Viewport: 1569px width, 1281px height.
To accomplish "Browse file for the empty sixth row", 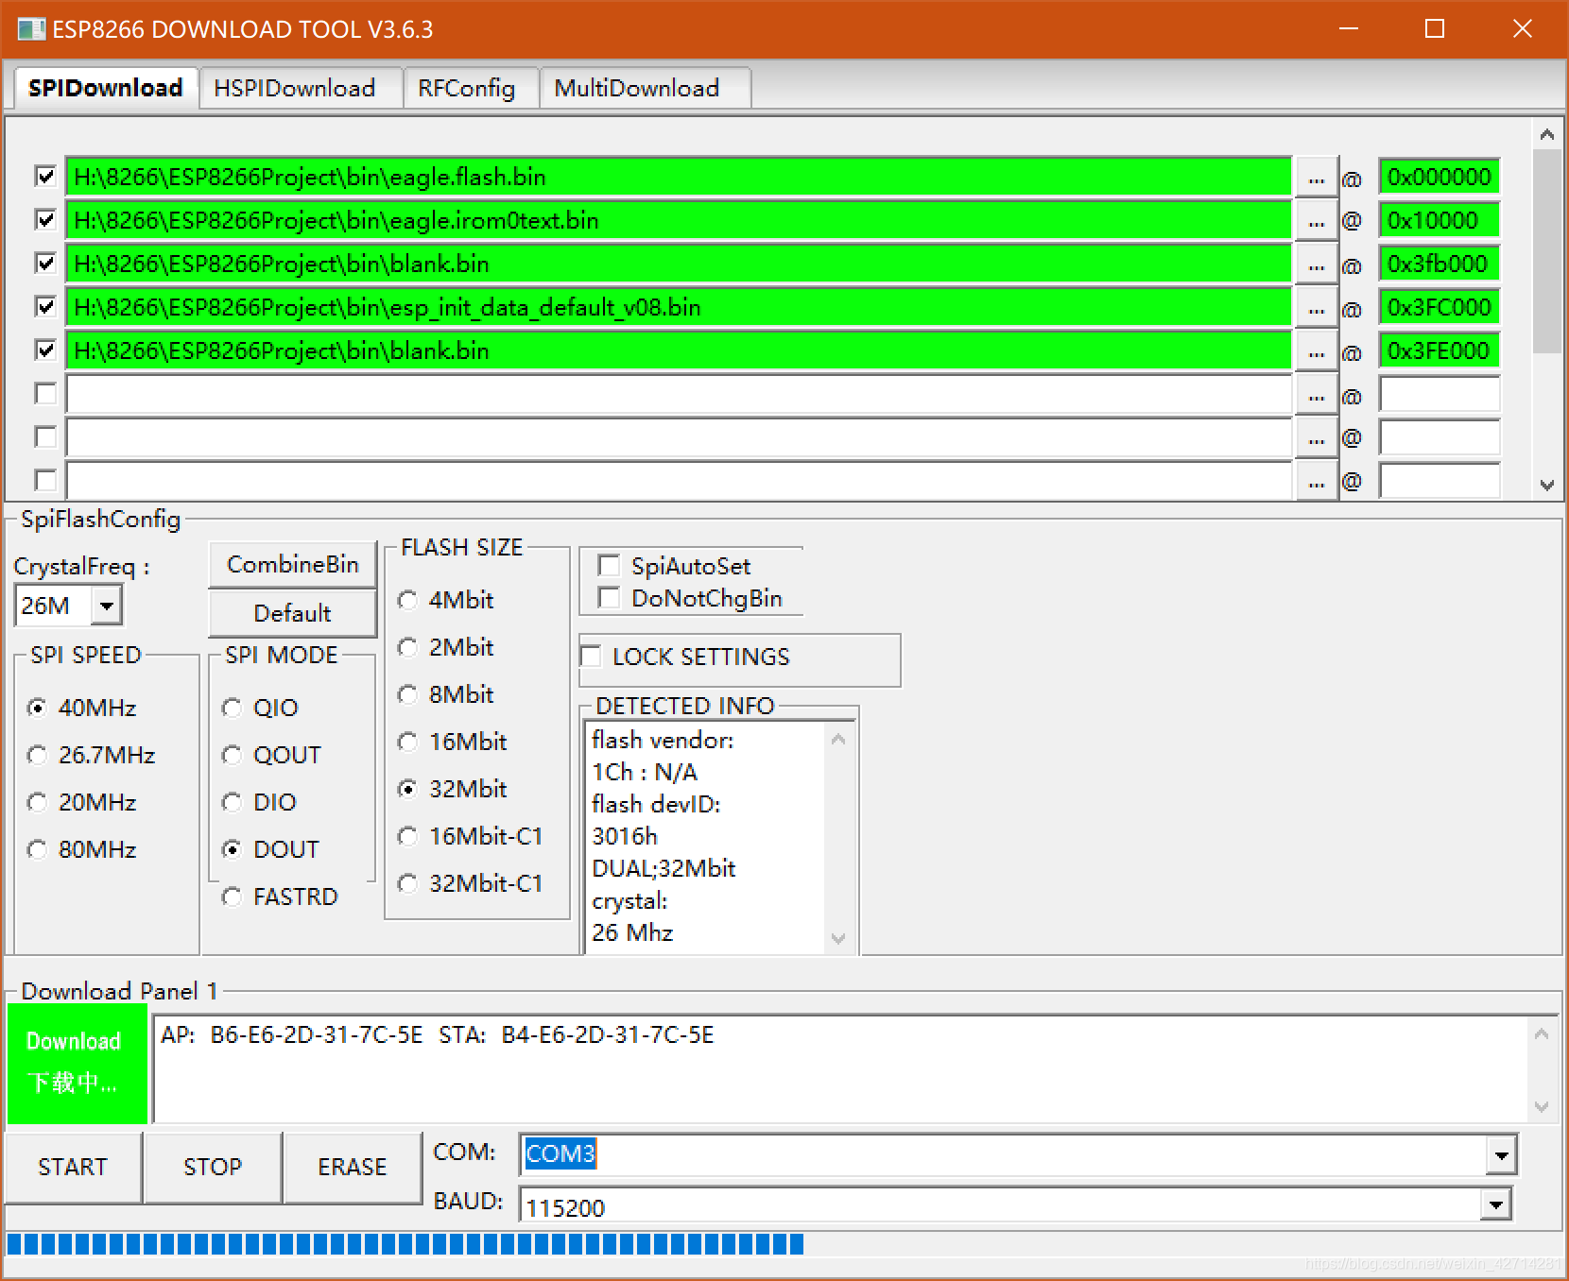I will 1316,394.
